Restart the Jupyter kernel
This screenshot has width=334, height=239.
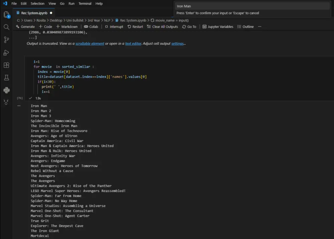tap(135, 26)
